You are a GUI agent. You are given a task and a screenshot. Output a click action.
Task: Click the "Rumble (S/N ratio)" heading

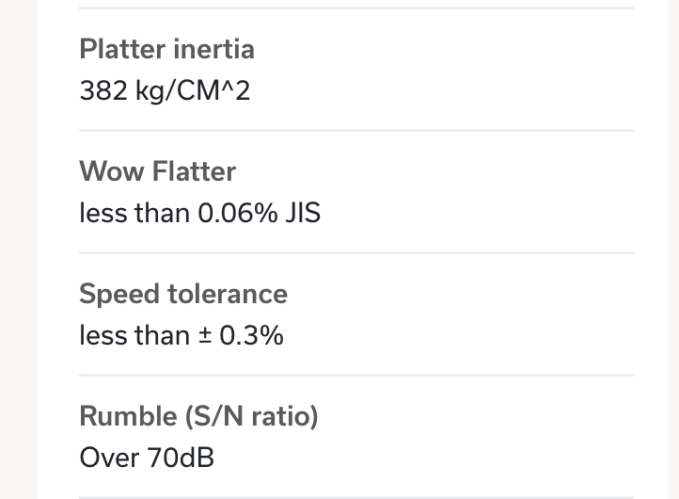198,417
